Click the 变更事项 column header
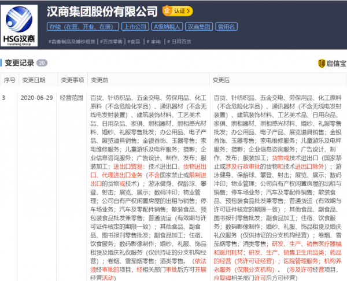The height and width of the screenshot is (281, 347). tap(72, 80)
